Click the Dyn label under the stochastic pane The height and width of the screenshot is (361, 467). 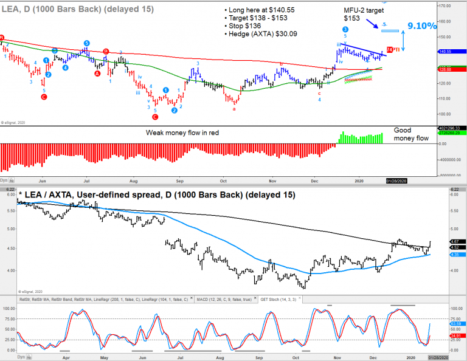click(x=21, y=357)
